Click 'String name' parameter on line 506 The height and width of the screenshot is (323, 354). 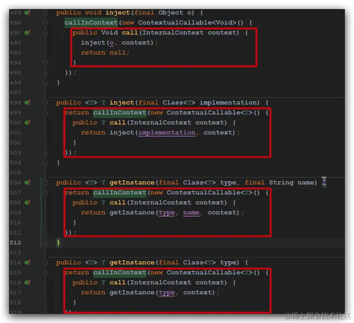coord(291,183)
